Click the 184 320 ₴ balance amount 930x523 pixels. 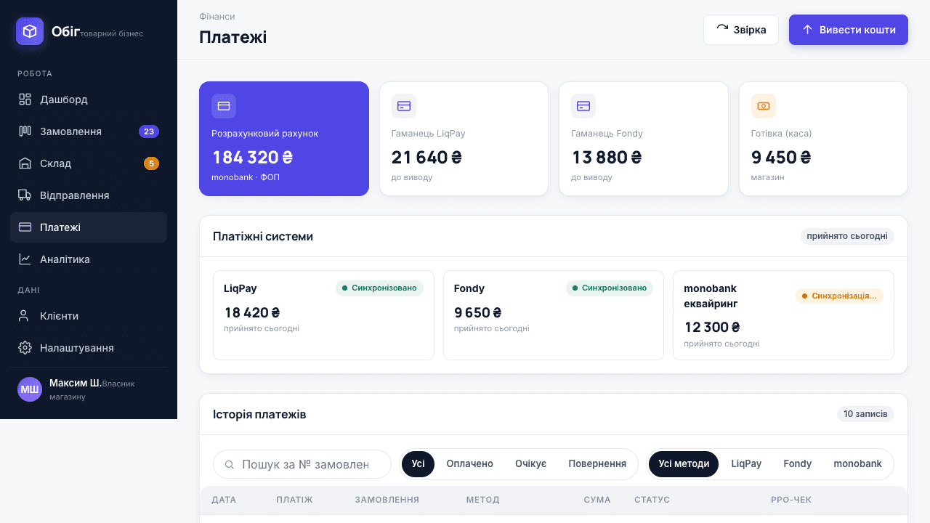[x=252, y=157]
